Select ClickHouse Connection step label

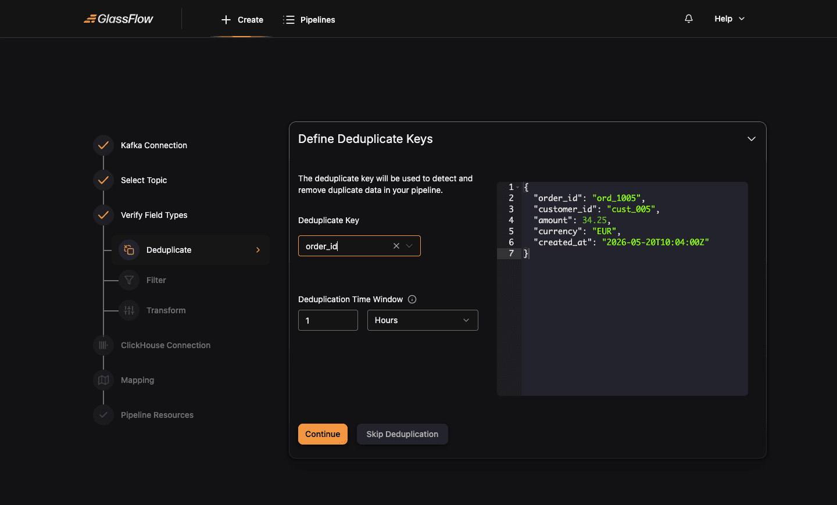click(x=166, y=345)
